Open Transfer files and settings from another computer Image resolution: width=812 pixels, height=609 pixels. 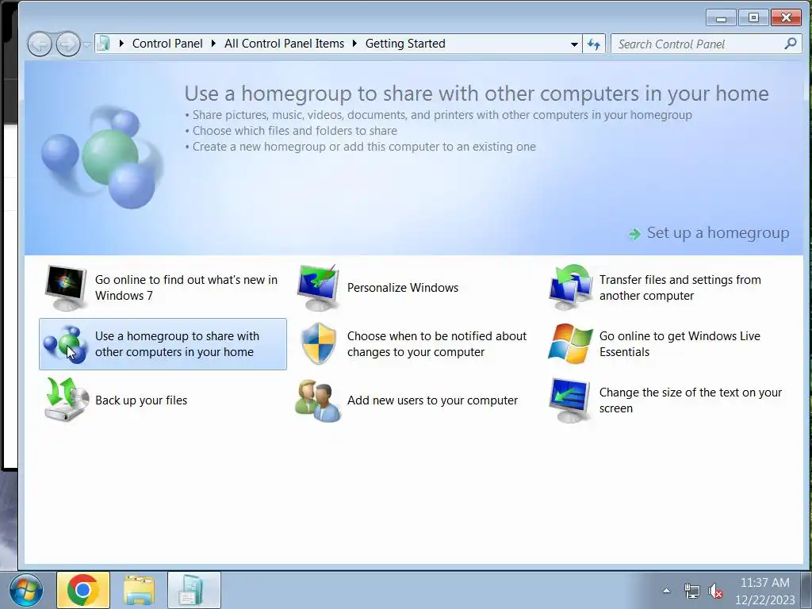(680, 287)
